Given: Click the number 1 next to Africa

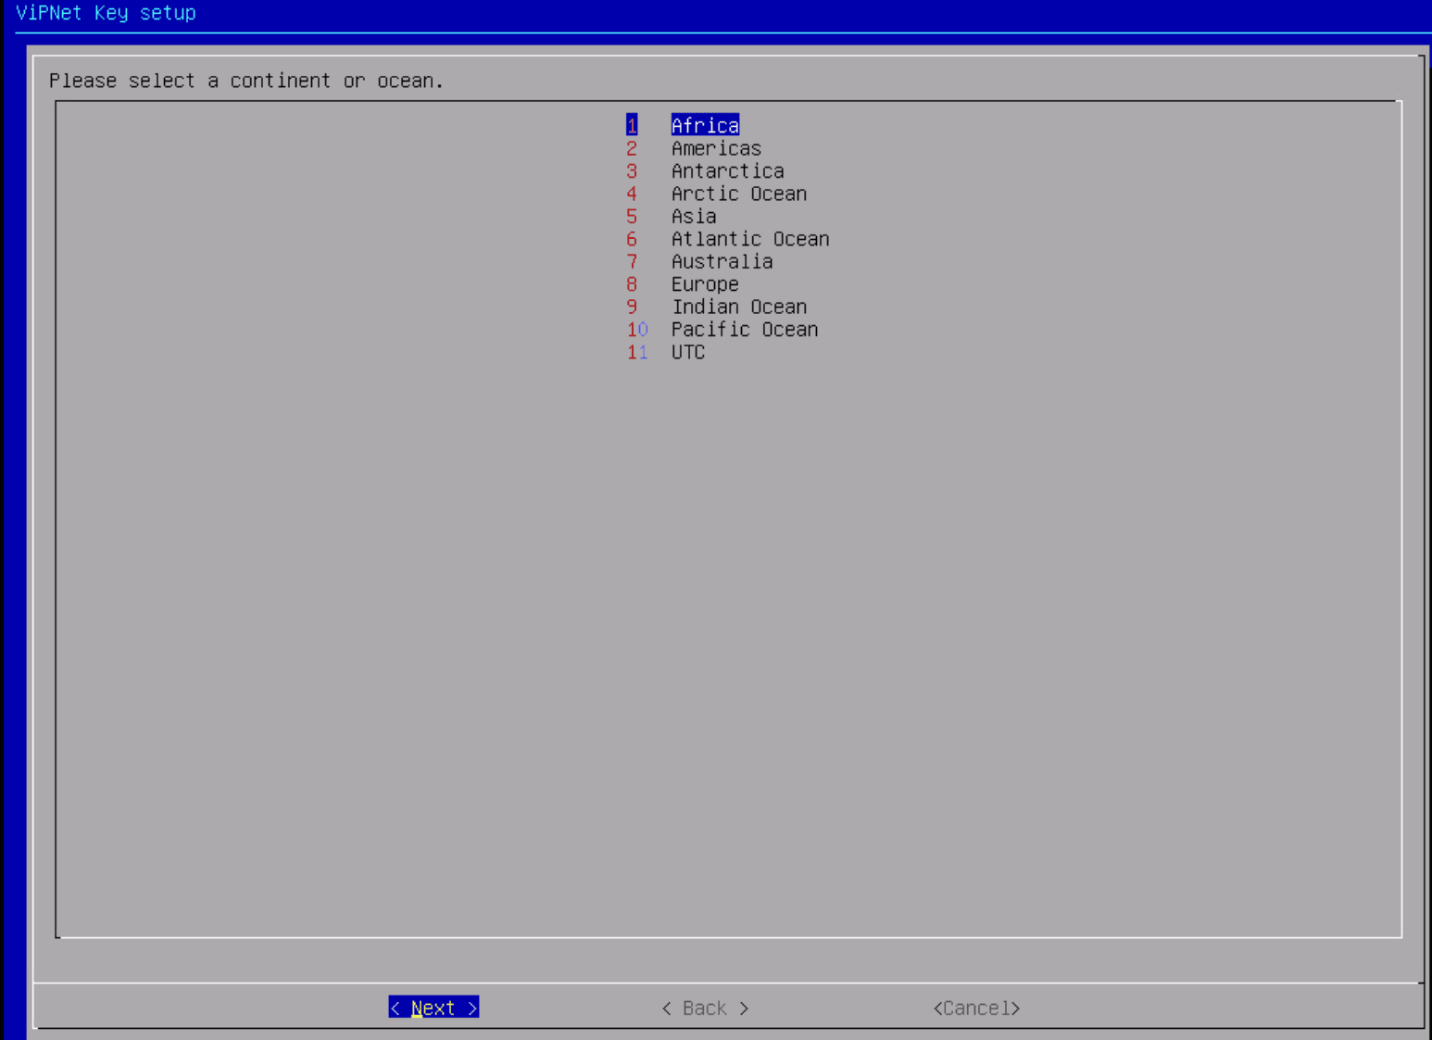Looking at the screenshot, I should (x=631, y=125).
